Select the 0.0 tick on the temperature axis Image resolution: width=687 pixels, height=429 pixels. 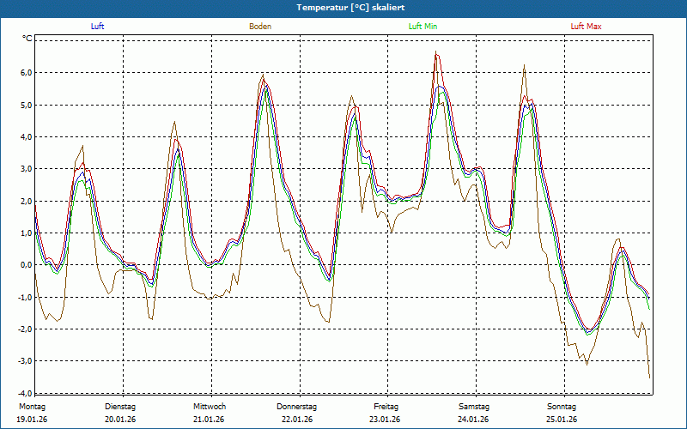click(25, 265)
